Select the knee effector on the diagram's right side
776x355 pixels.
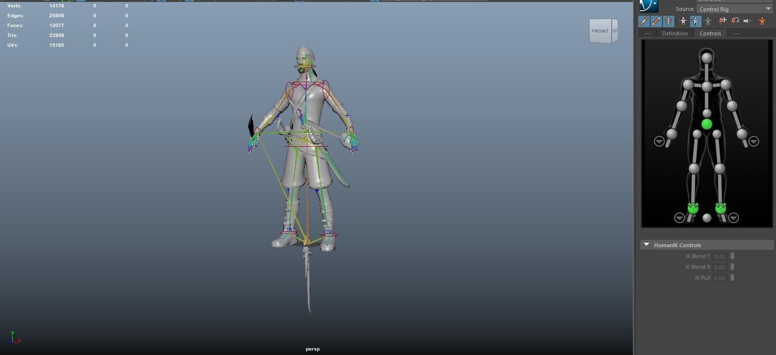(x=720, y=168)
